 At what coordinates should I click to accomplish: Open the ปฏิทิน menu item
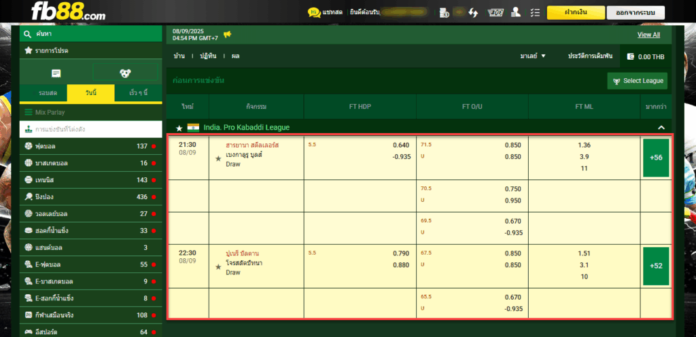208,56
